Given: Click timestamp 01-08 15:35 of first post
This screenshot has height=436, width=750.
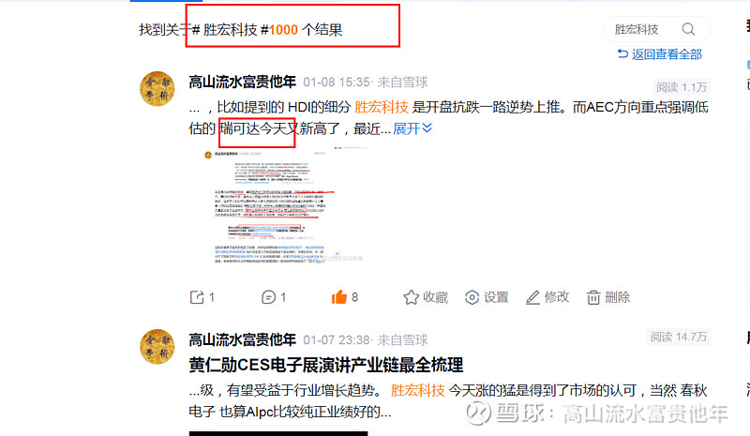Looking at the screenshot, I should click(337, 83).
